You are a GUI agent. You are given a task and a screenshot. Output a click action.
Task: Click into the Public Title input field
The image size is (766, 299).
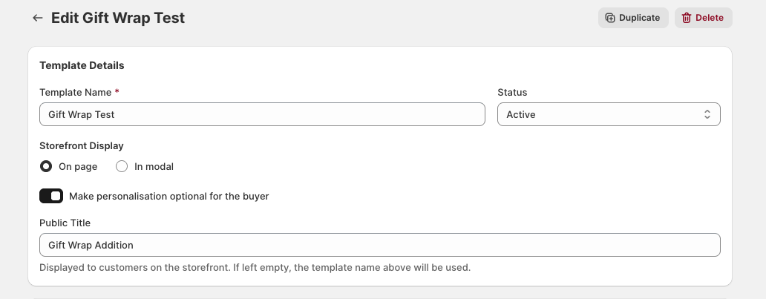point(379,245)
